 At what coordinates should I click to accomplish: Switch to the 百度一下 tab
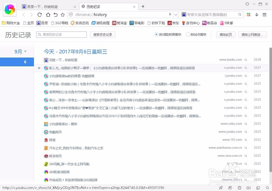pyautogui.click(x=44, y=6)
